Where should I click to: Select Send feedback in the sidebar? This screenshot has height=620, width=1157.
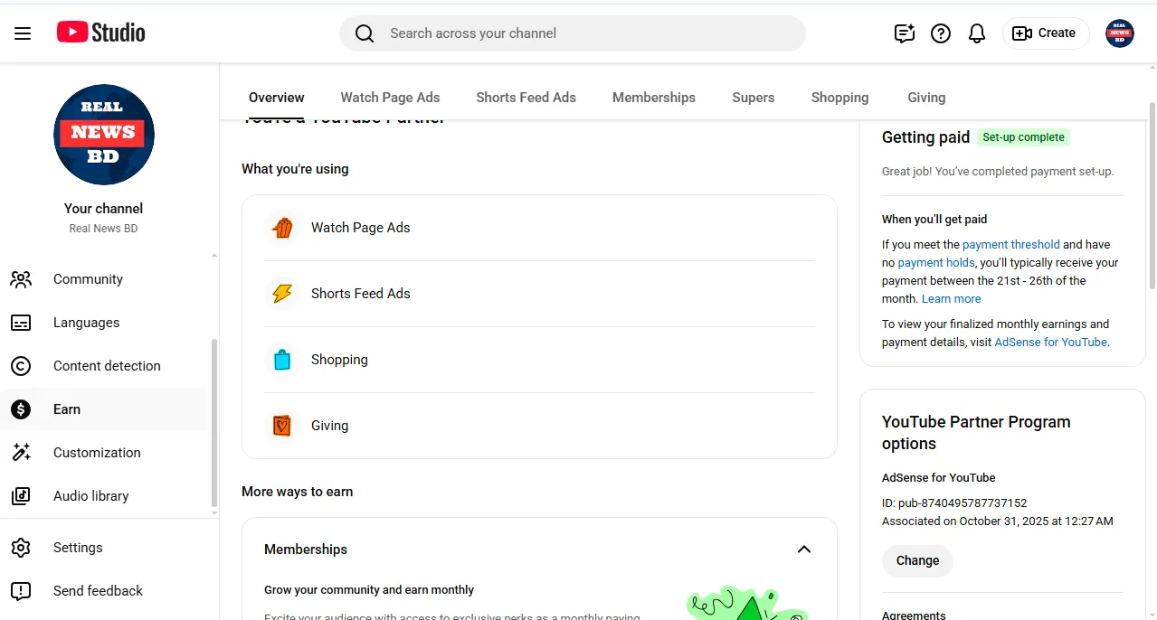(x=104, y=591)
